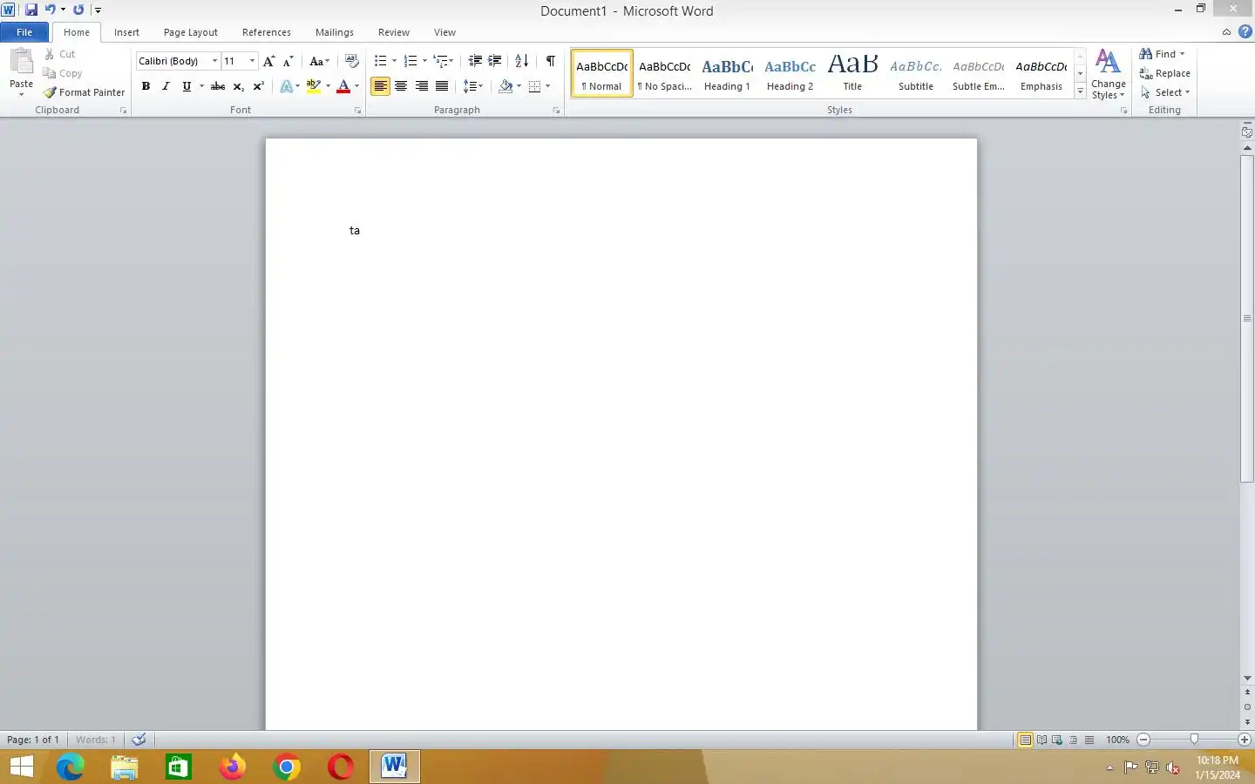Open Firefox from the taskbar

233,767
